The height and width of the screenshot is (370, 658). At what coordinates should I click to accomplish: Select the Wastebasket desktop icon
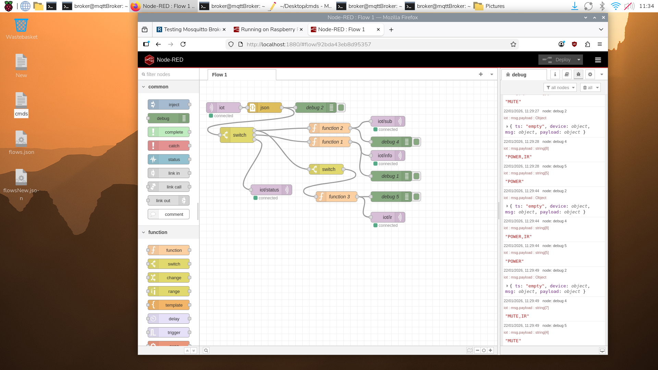click(x=21, y=29)
